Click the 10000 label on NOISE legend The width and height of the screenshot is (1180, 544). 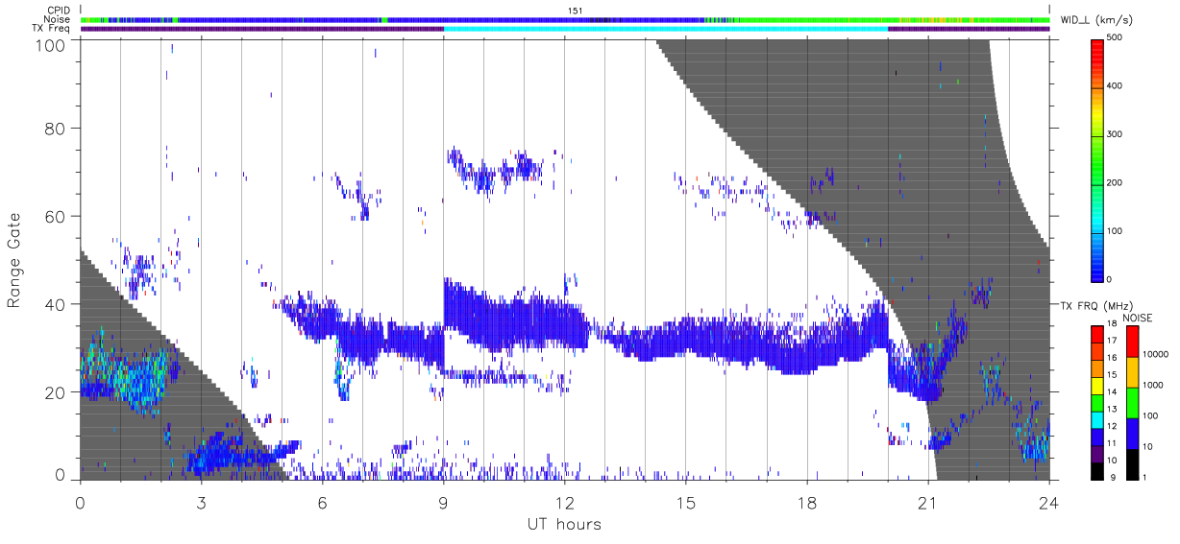tap(1155, 355)
